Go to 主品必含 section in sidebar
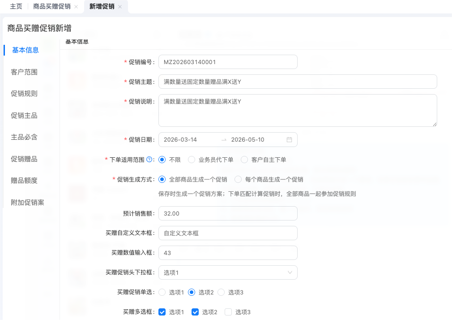Viewport: 452px width, 320px height. (24, 137)
